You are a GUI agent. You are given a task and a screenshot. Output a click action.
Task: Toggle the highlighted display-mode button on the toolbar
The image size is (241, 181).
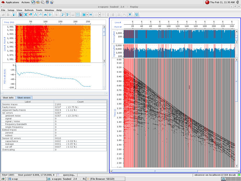tap(20, 14)
